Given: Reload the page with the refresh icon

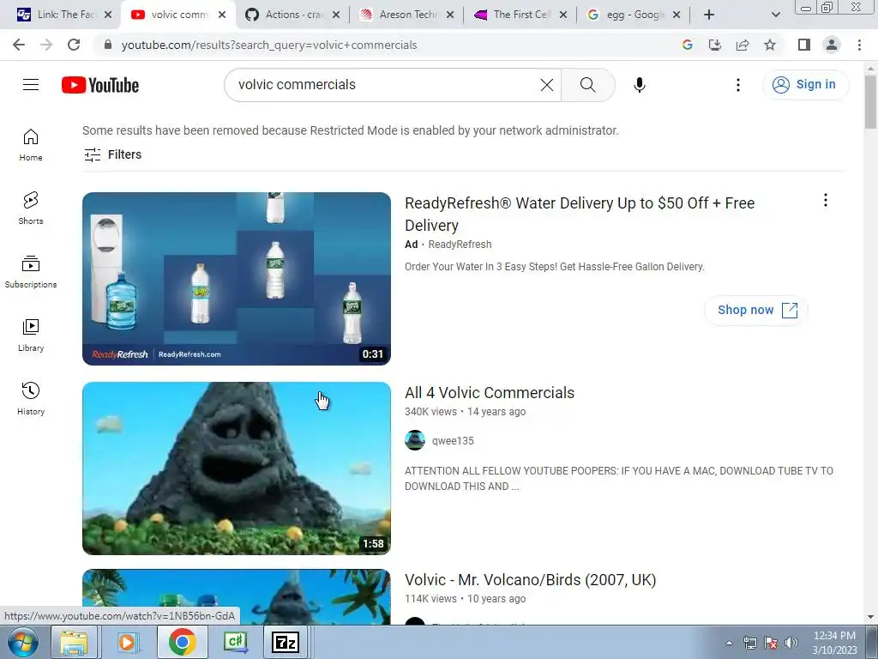Looking at the screenshot, I should coord(74,45).
